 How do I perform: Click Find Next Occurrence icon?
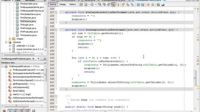point(109,5)
